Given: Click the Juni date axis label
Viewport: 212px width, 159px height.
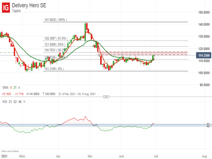Looking at the screenshot, I should (121, 156).
